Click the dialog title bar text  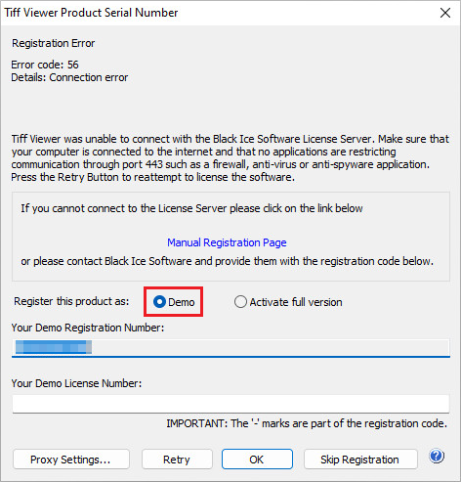(x=91, y=13)
